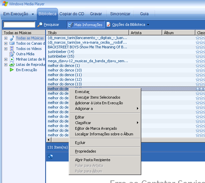
Task: Click the Opções da Biblioteca checklist icon
Action: (x=109, y=24)
